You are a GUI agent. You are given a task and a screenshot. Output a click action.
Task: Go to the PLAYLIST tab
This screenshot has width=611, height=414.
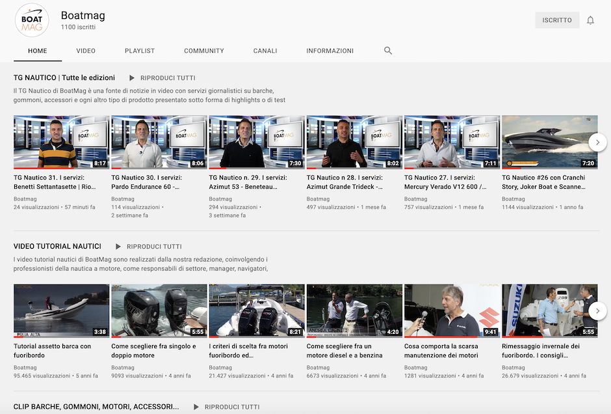point(140,51)
